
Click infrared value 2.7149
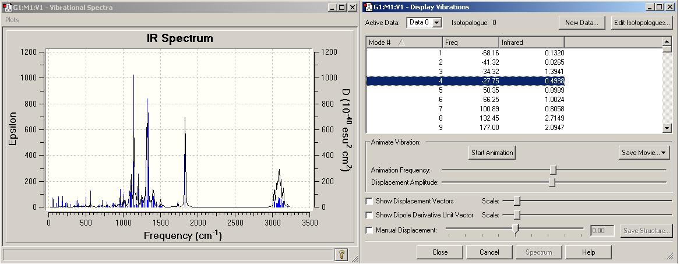554,118
